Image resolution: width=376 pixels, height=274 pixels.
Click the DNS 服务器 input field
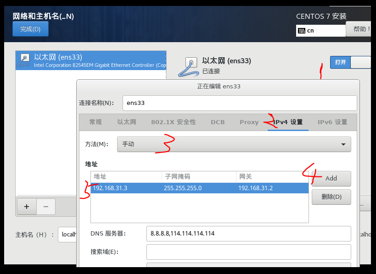tap(248, 234)
